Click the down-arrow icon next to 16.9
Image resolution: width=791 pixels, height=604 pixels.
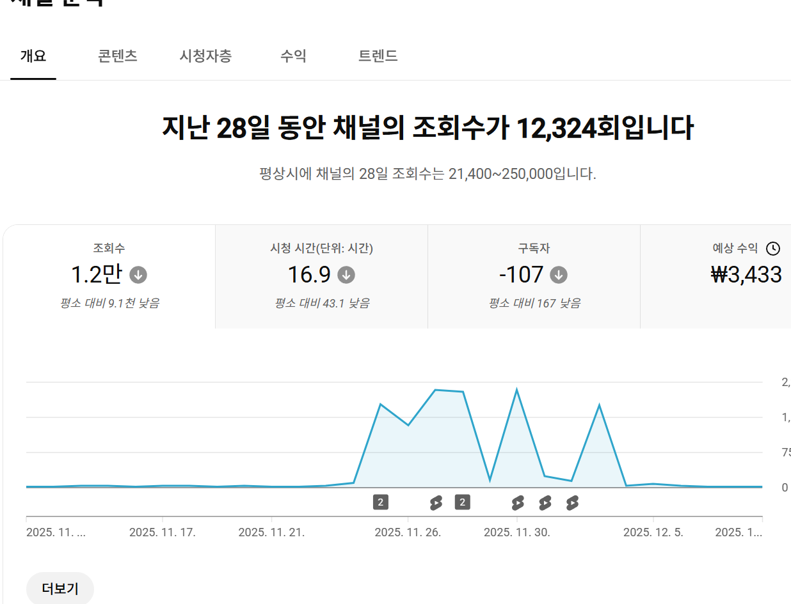(x=346, y=275)
